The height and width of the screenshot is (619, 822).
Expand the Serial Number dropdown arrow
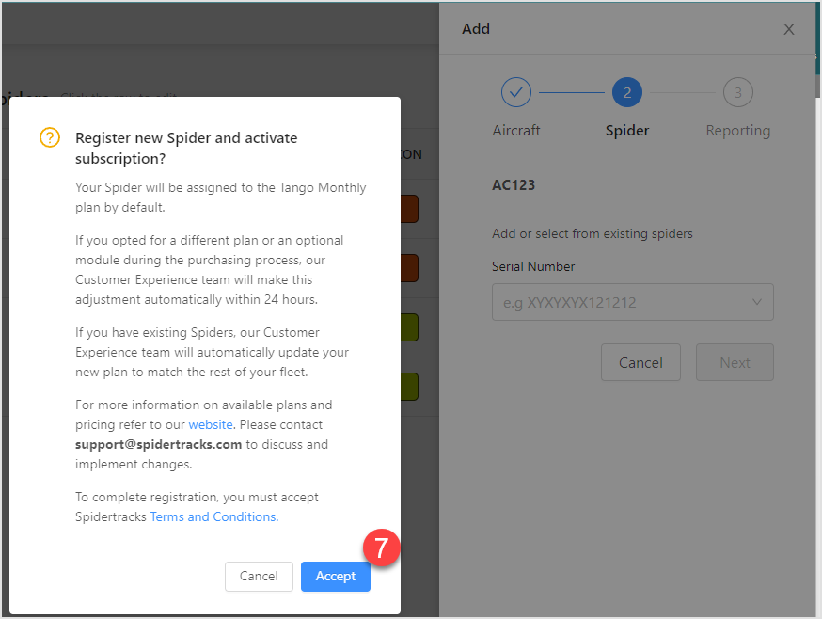click(x=756, y=302)
